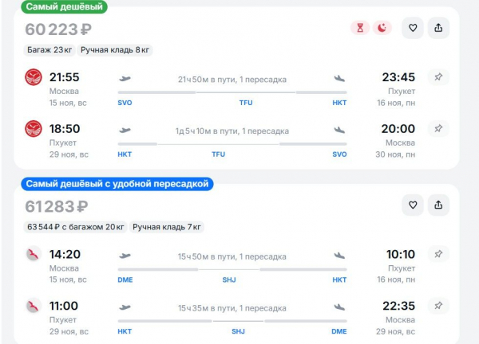479x344 pixels.
Task: Click the SVO–TFU–HKT route progress line
Action: click(232, 92)
